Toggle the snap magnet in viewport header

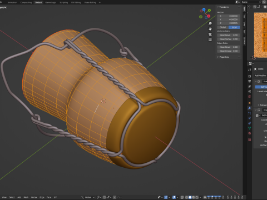[x=105, y=197]
